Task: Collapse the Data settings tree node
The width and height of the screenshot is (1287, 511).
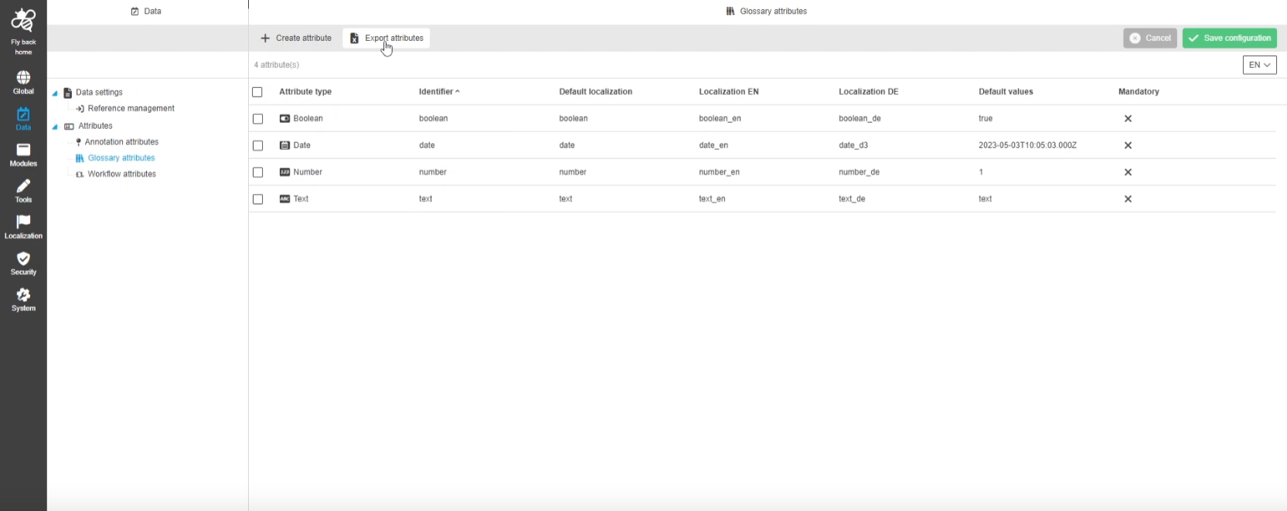Action: click(x=55, y=93)
